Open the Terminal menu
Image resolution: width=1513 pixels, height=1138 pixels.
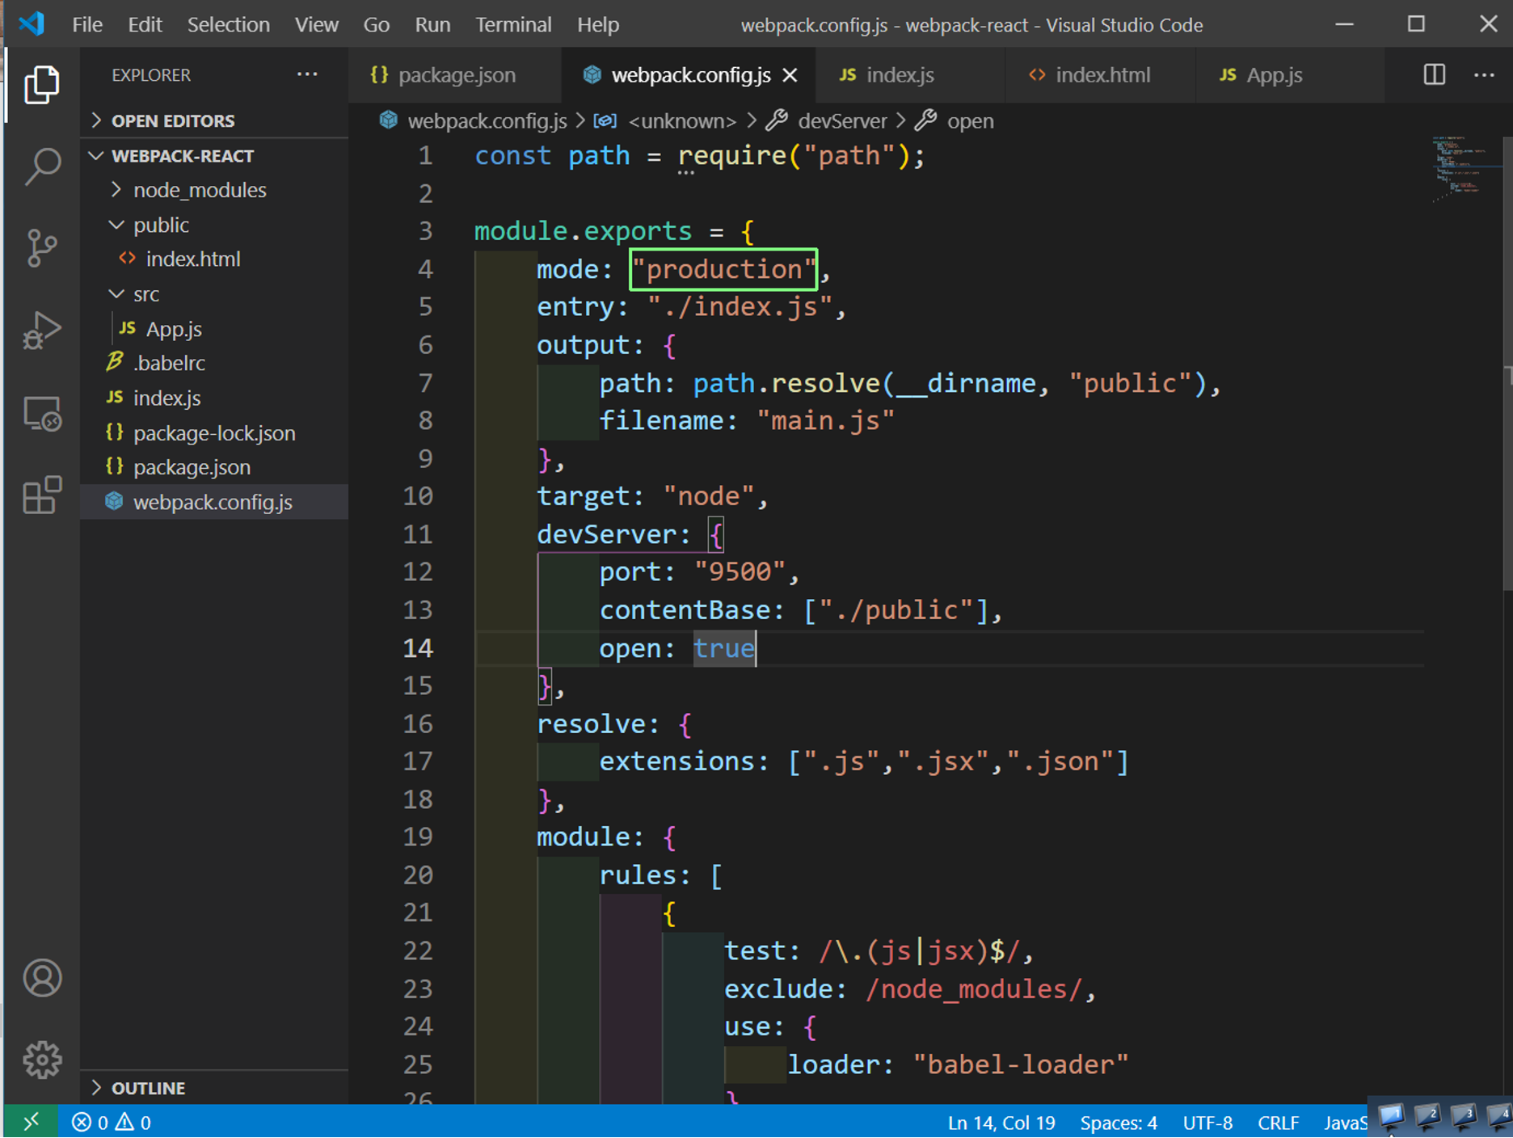point(513,25)
